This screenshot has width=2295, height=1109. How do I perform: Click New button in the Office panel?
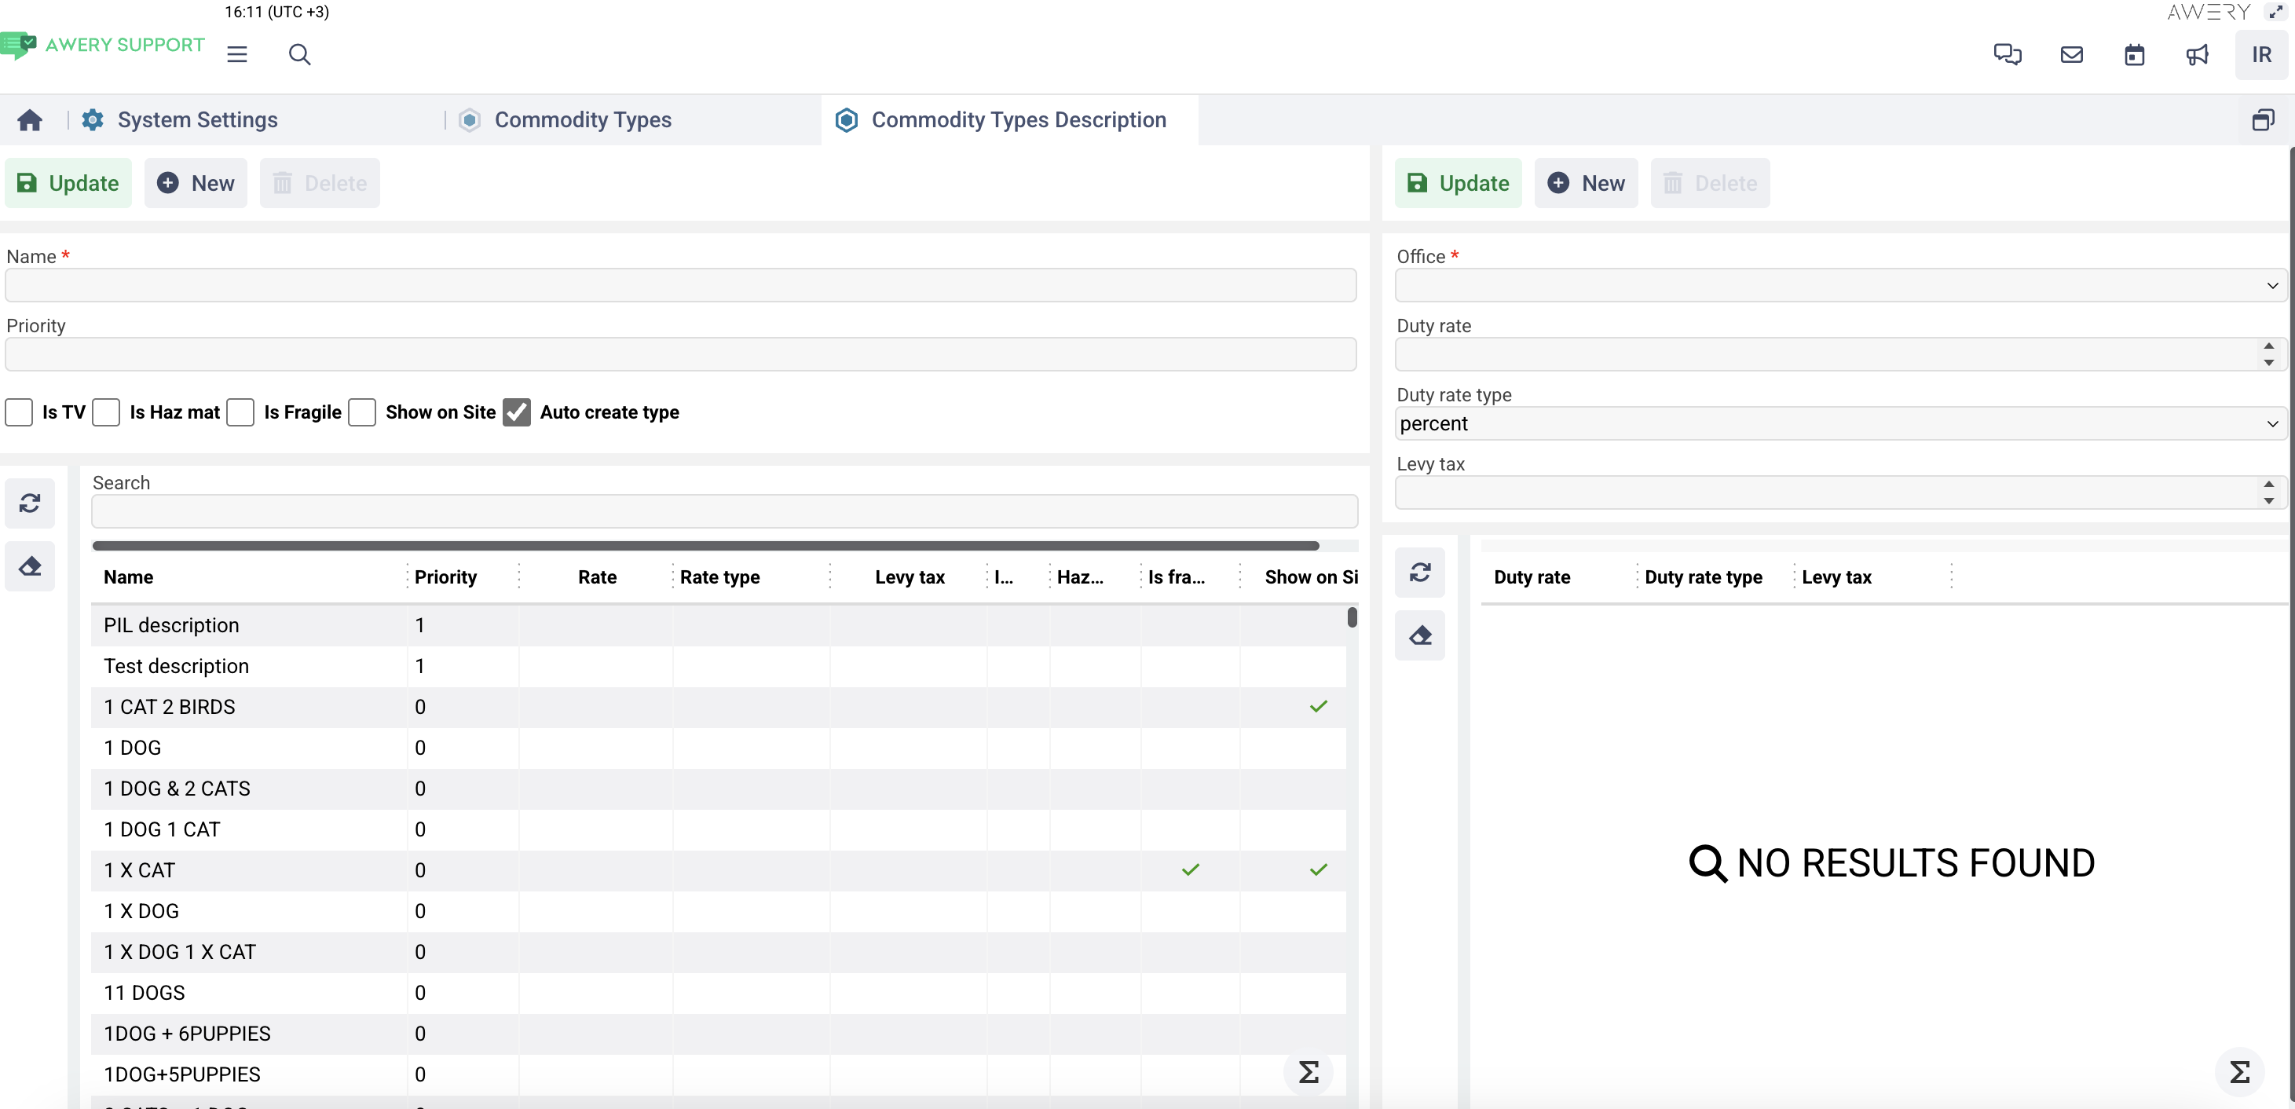pyautogui.click(x=1586, y=184)
